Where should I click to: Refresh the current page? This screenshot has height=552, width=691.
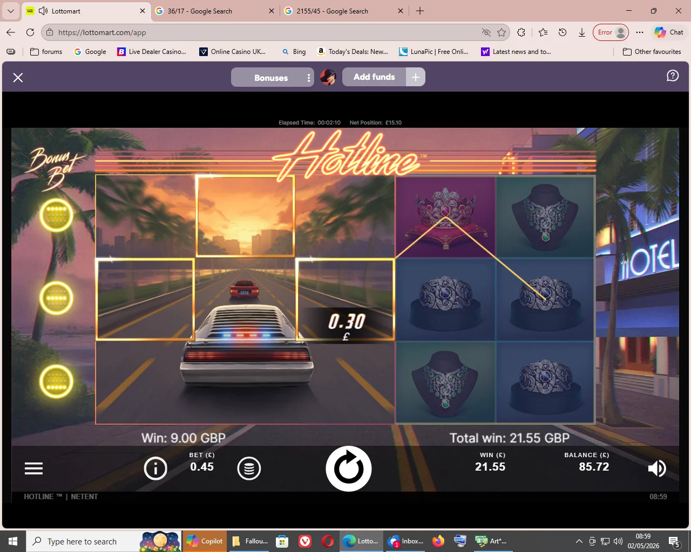(x=30, y=32)
